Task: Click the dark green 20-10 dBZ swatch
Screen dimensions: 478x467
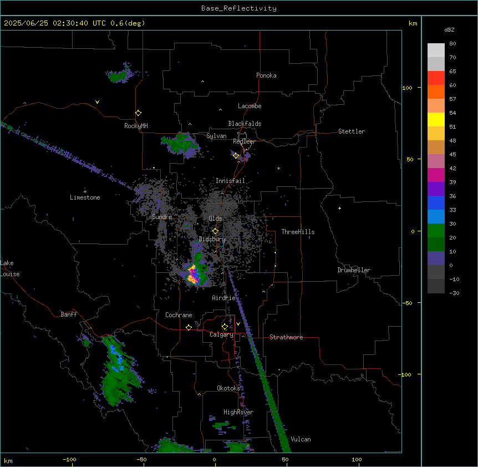Action: tap(436, 244)
